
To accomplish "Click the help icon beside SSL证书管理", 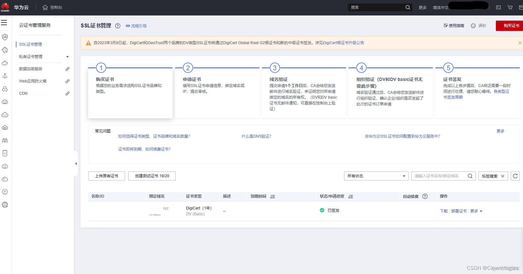I will (x=118, y=26).
